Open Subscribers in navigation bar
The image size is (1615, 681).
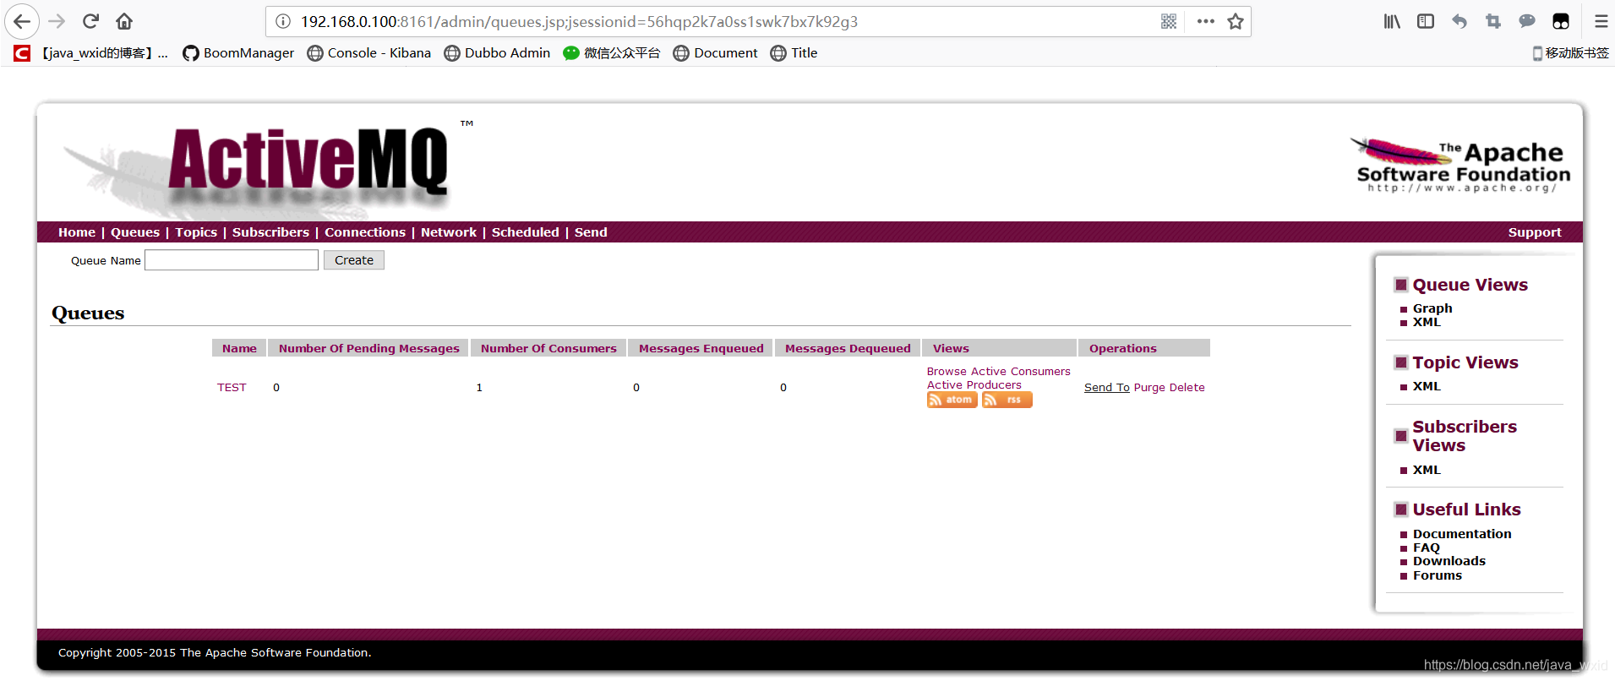point(270,232)
